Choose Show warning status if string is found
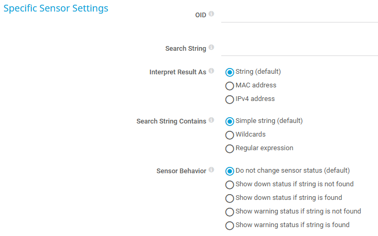The image size is (378, 236). tap(230, 226)
